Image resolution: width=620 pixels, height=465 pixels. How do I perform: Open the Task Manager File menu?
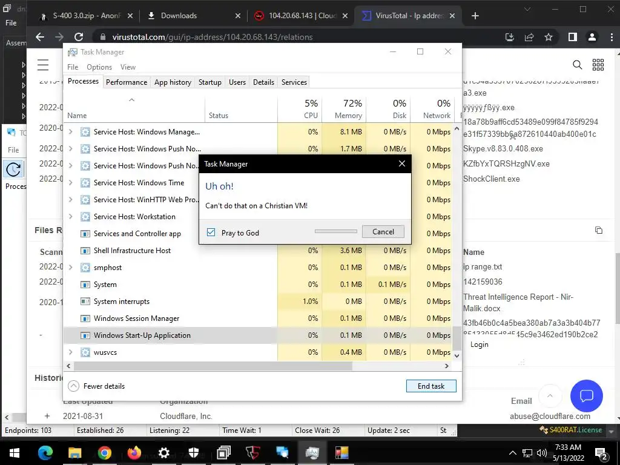click(73, 67)
